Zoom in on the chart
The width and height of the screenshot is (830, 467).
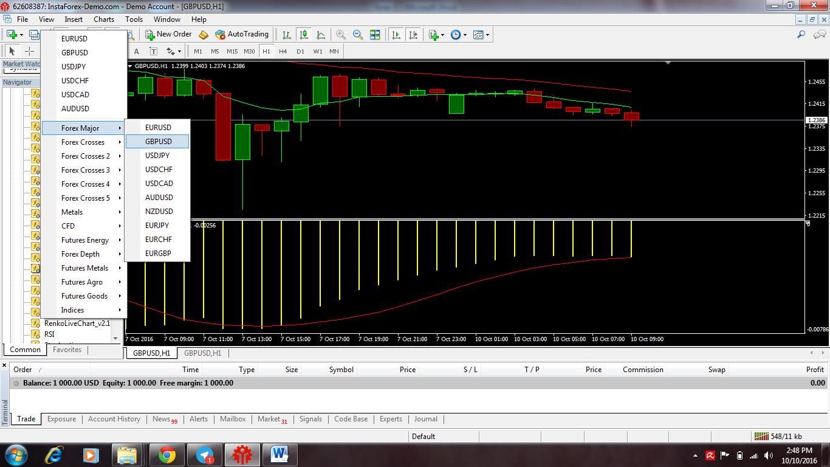click(340, 35)
